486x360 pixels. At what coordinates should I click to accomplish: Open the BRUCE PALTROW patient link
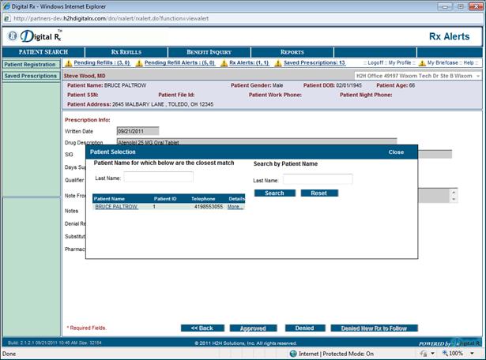tap(116, 207)
